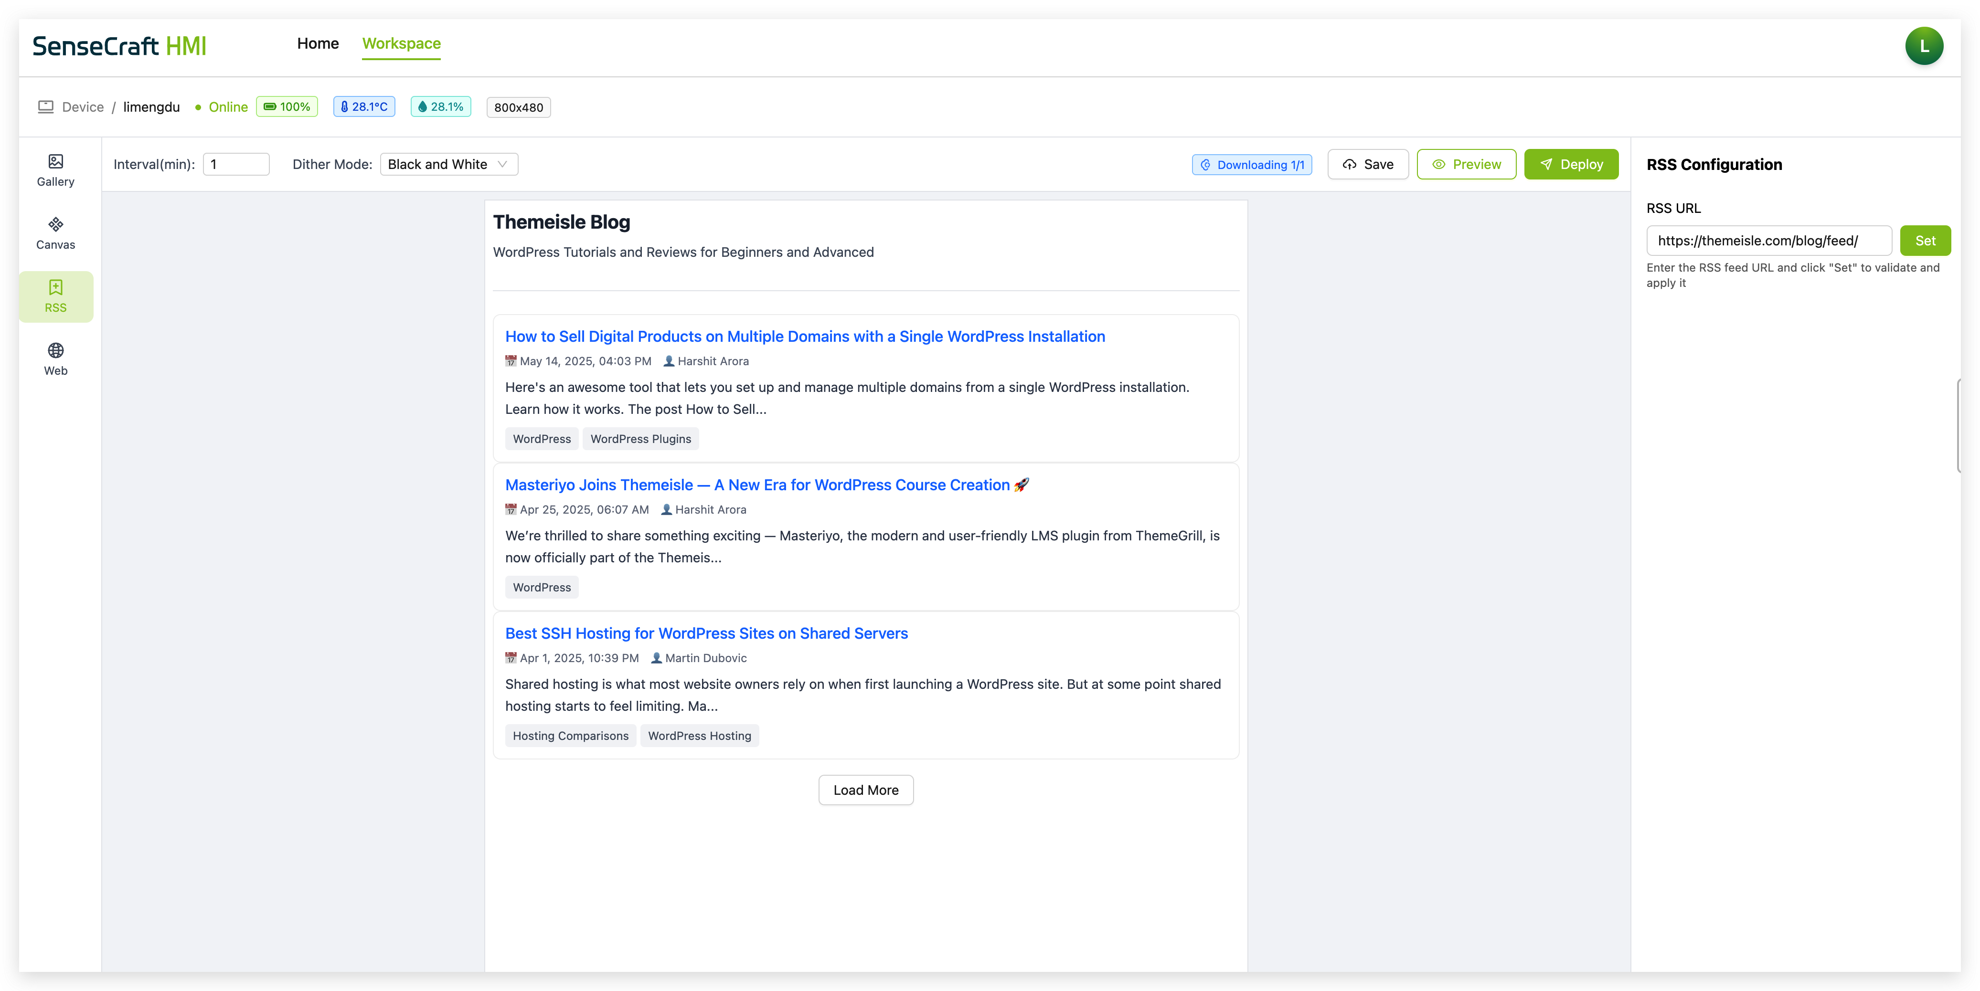This screenshot has width=1980, height=991.
Task: Go to the Home tab
Action: (318, 44)
